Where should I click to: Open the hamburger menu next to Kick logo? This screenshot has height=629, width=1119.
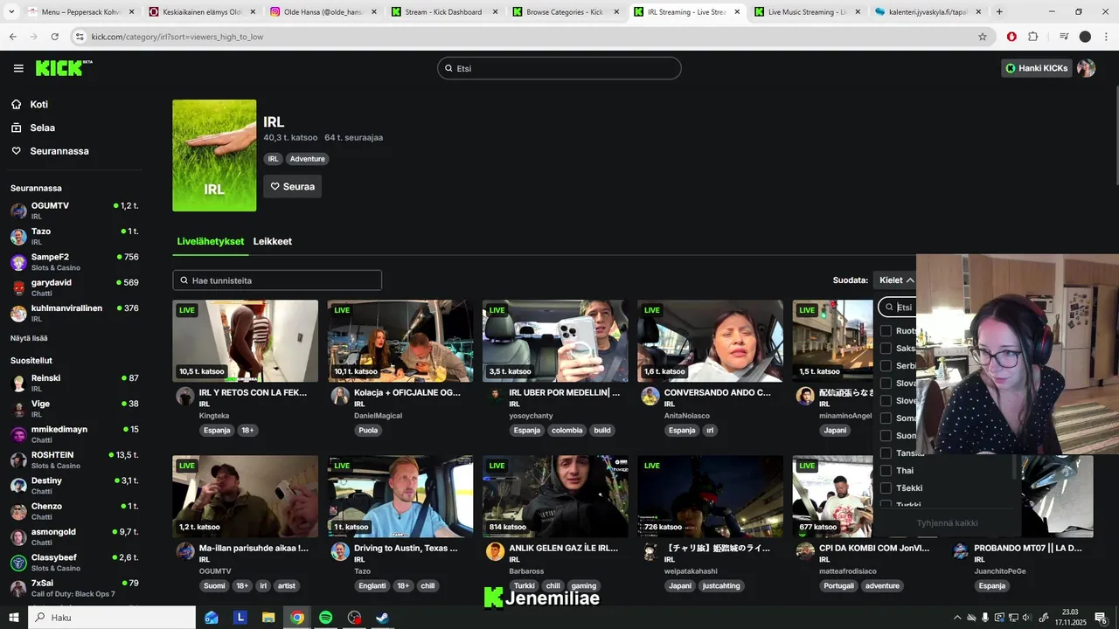[x=18, y=68]
